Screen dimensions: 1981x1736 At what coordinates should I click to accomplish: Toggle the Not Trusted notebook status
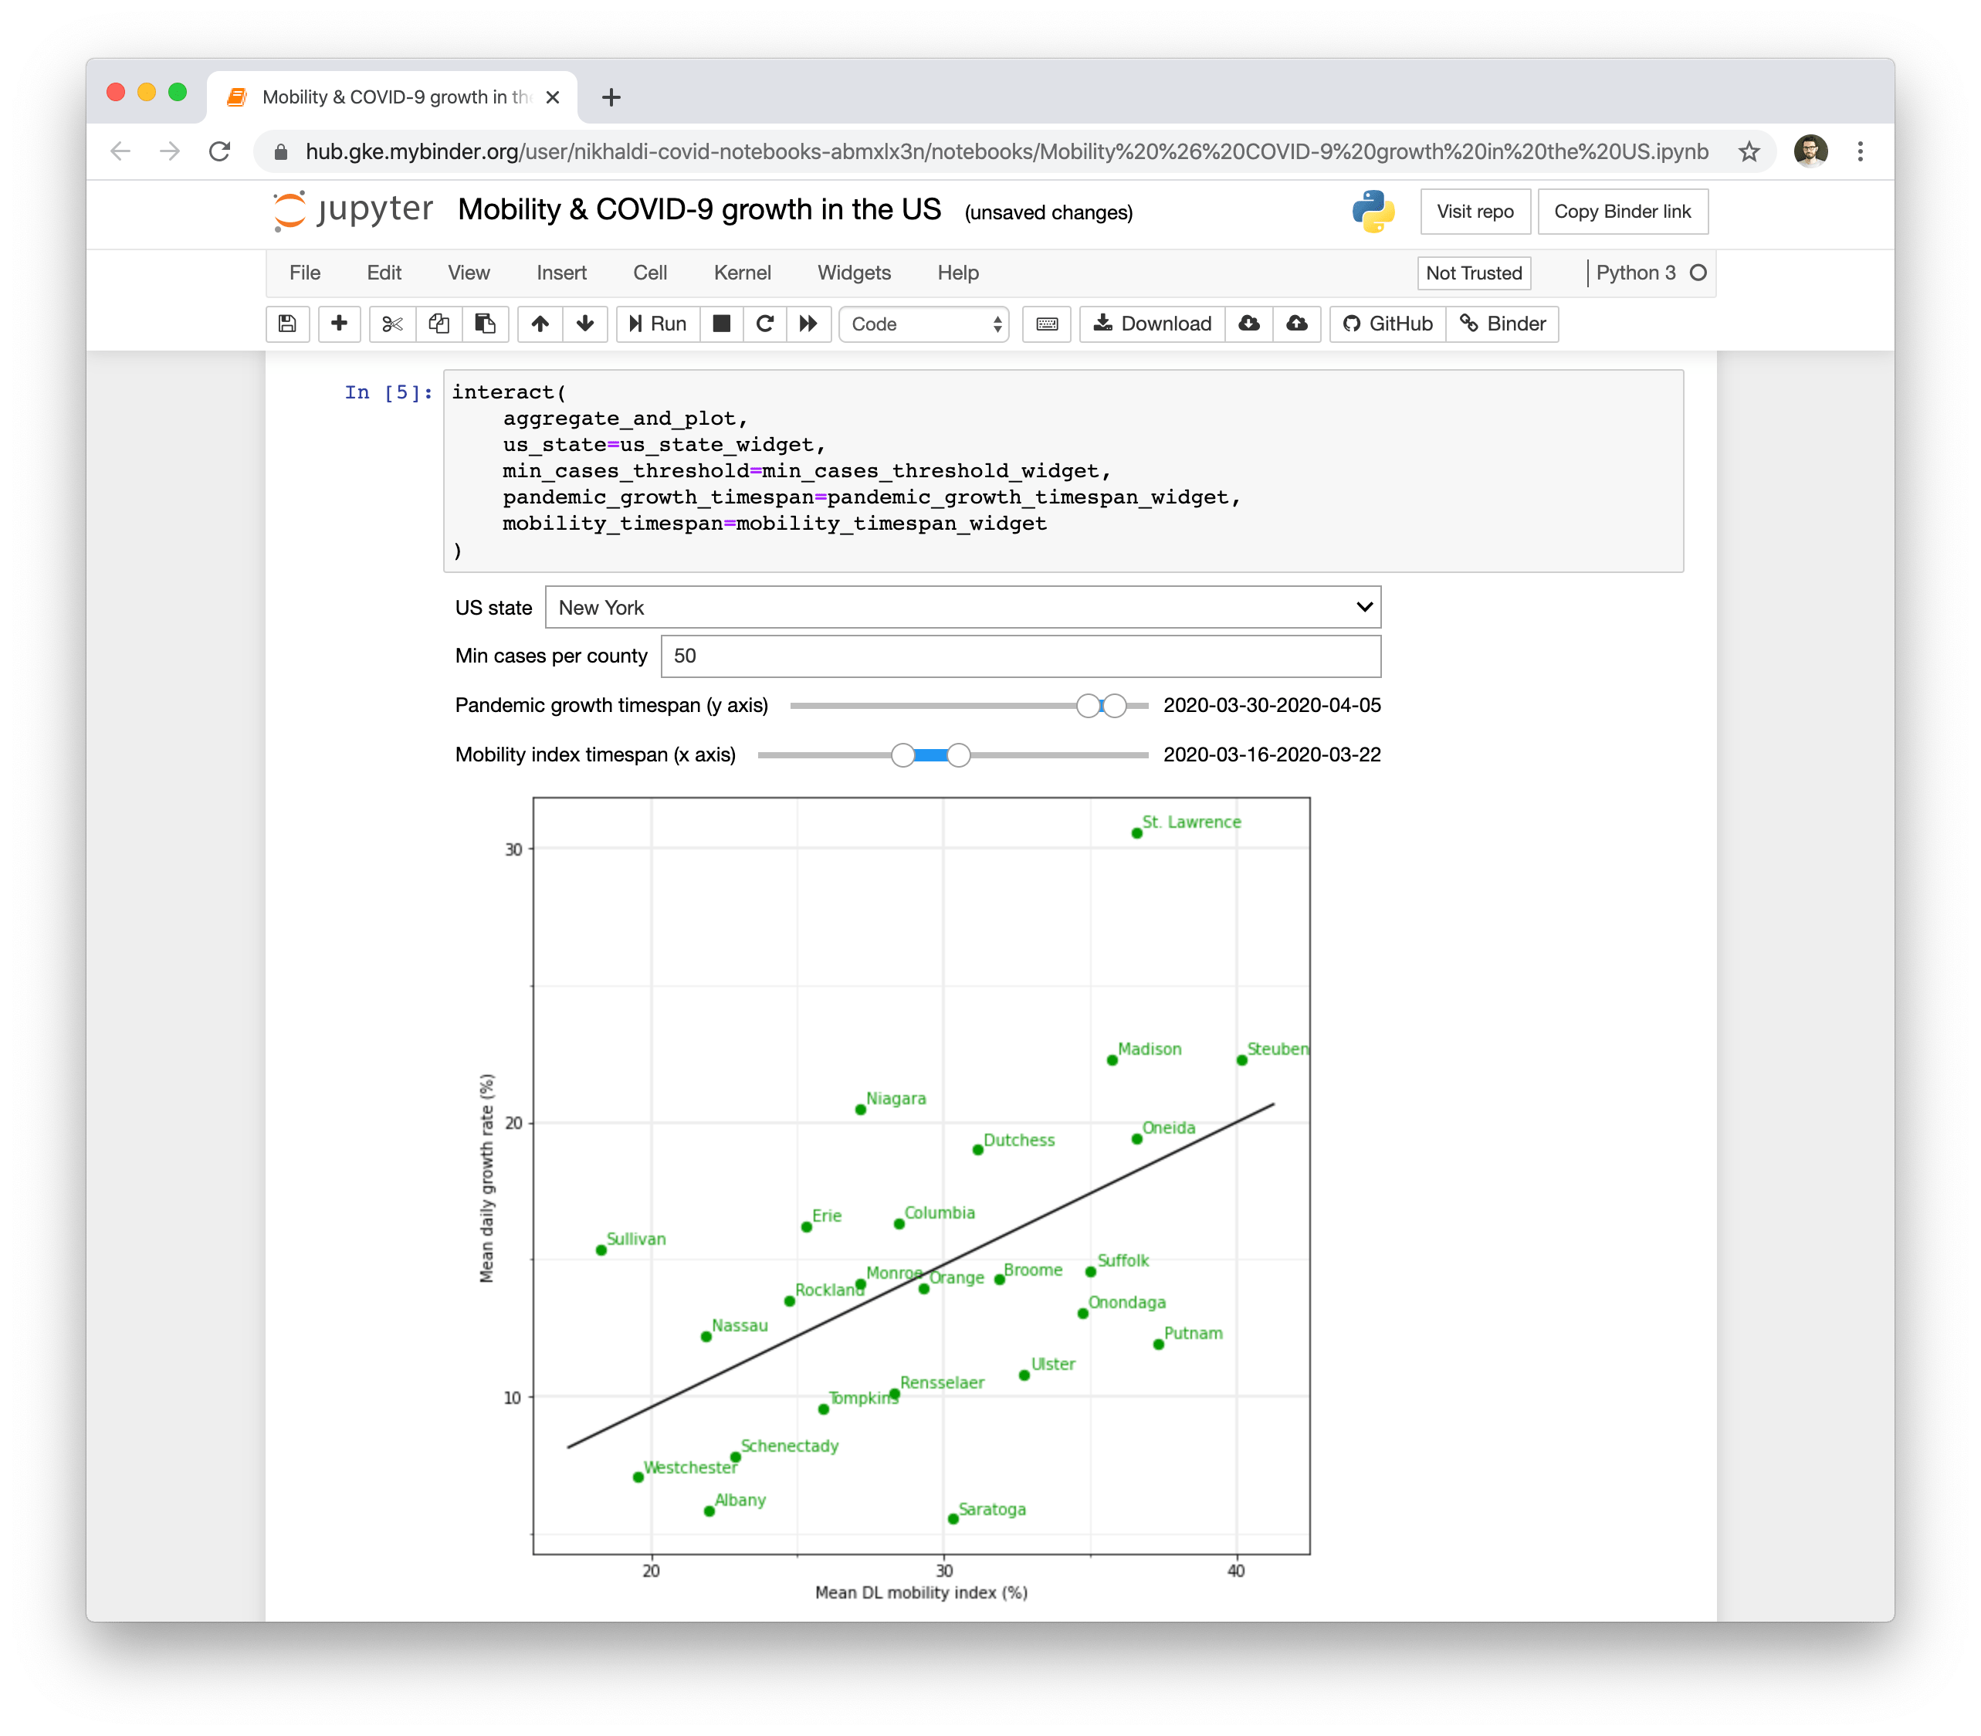pos(1473,273)
